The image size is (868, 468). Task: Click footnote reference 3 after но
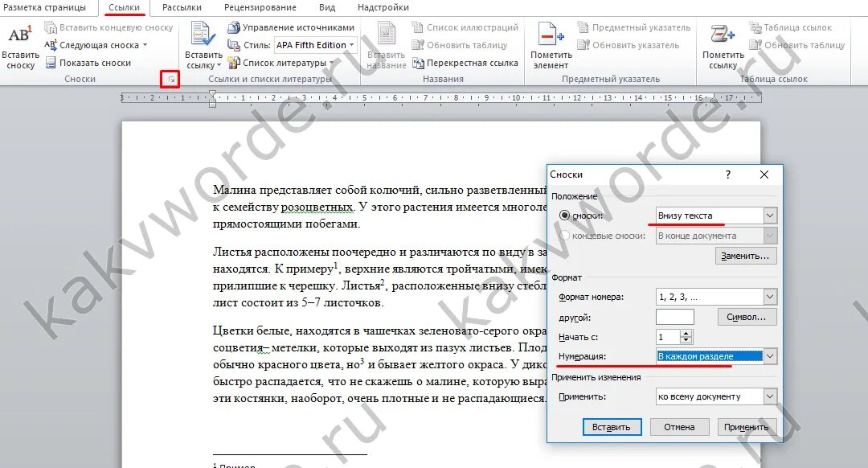362,361
